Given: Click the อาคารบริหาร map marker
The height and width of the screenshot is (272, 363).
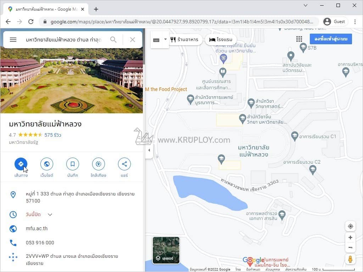Looking at the screenshot, I should (x=346, y=72).
